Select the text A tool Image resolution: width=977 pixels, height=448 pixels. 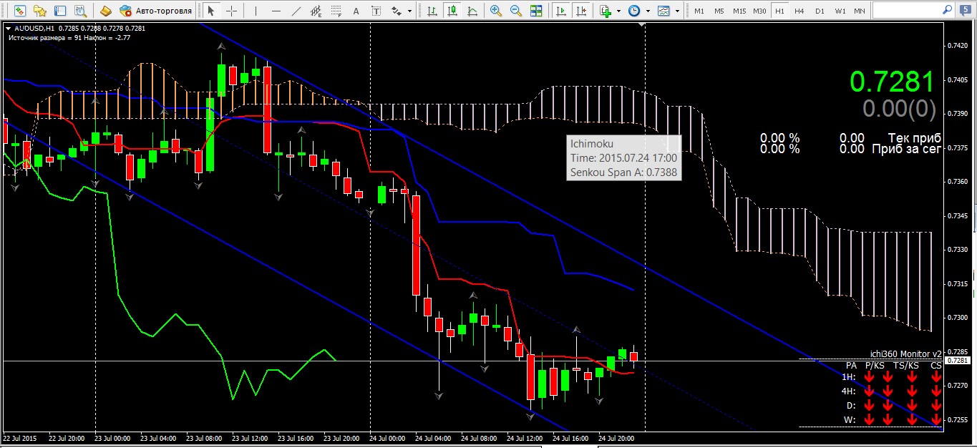(356, 11)
